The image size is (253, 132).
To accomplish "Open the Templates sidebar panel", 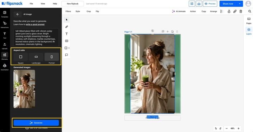I will (5, 14).
